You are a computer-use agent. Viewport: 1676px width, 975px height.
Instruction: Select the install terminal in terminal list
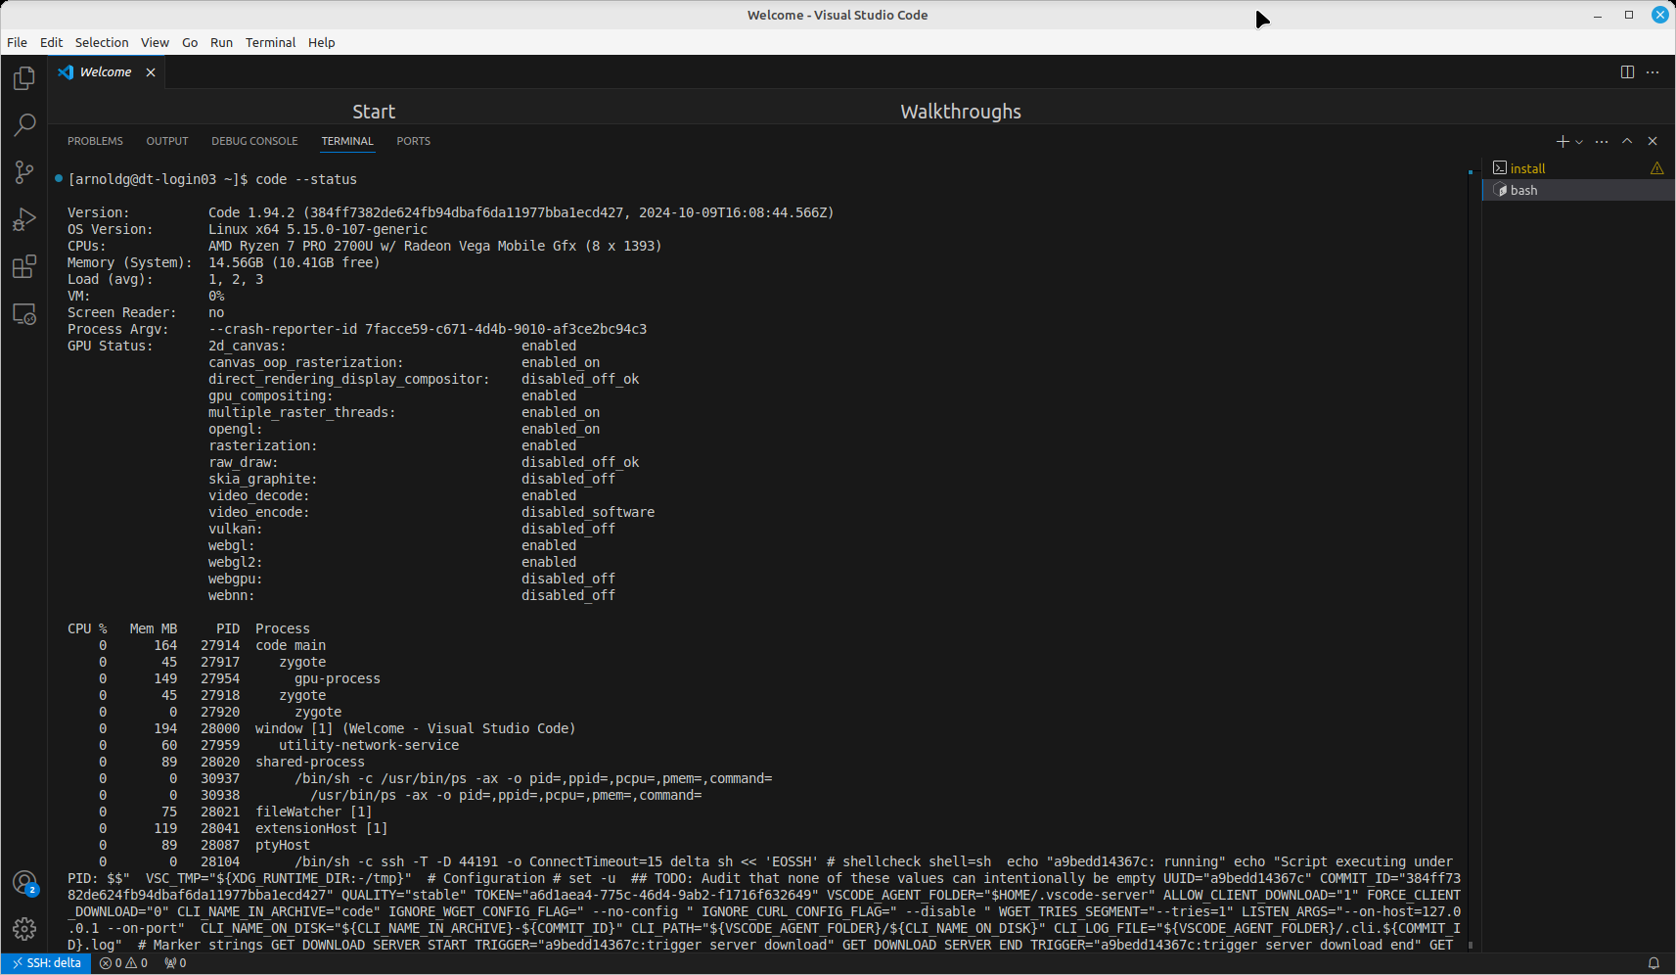(1527, 168)
